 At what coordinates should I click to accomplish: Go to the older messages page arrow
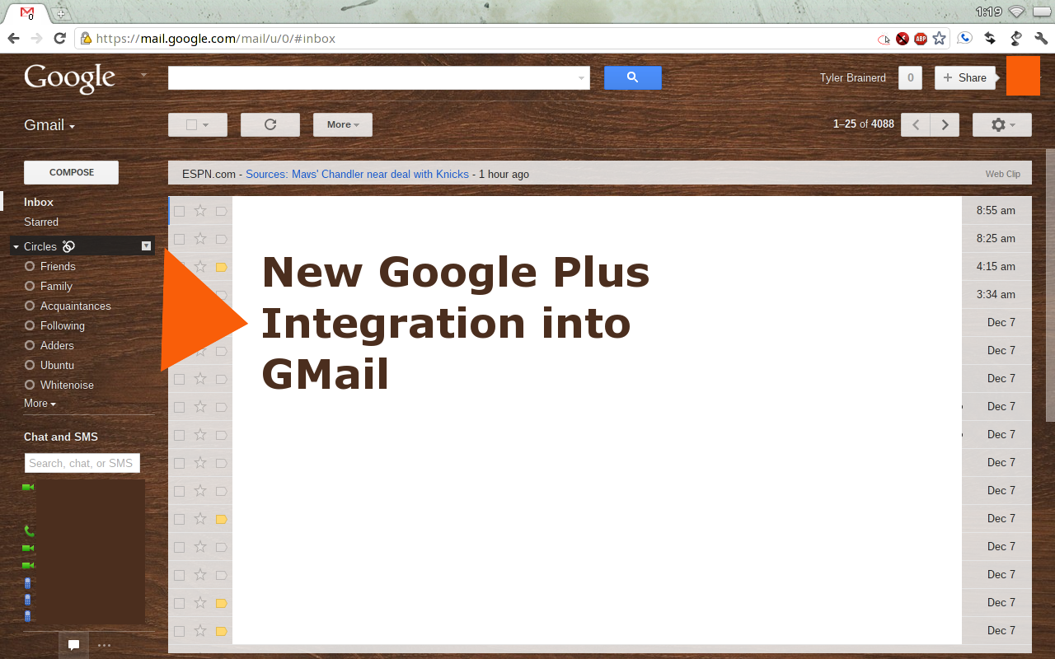(945, 124)
